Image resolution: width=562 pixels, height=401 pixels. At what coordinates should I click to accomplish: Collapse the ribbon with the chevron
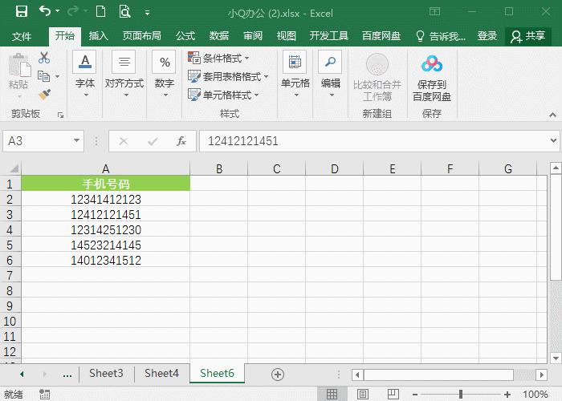coord(552,115)
